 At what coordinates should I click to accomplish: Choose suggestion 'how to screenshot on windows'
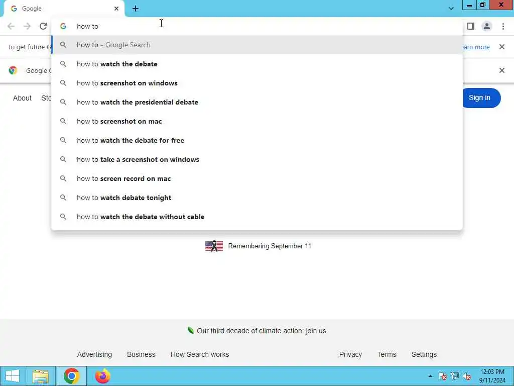tap(257, 83)
